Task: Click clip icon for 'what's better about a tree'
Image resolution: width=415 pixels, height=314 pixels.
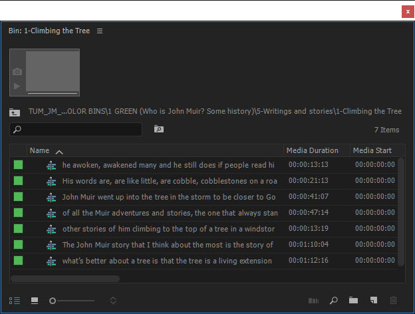Action: coord(51,261)
